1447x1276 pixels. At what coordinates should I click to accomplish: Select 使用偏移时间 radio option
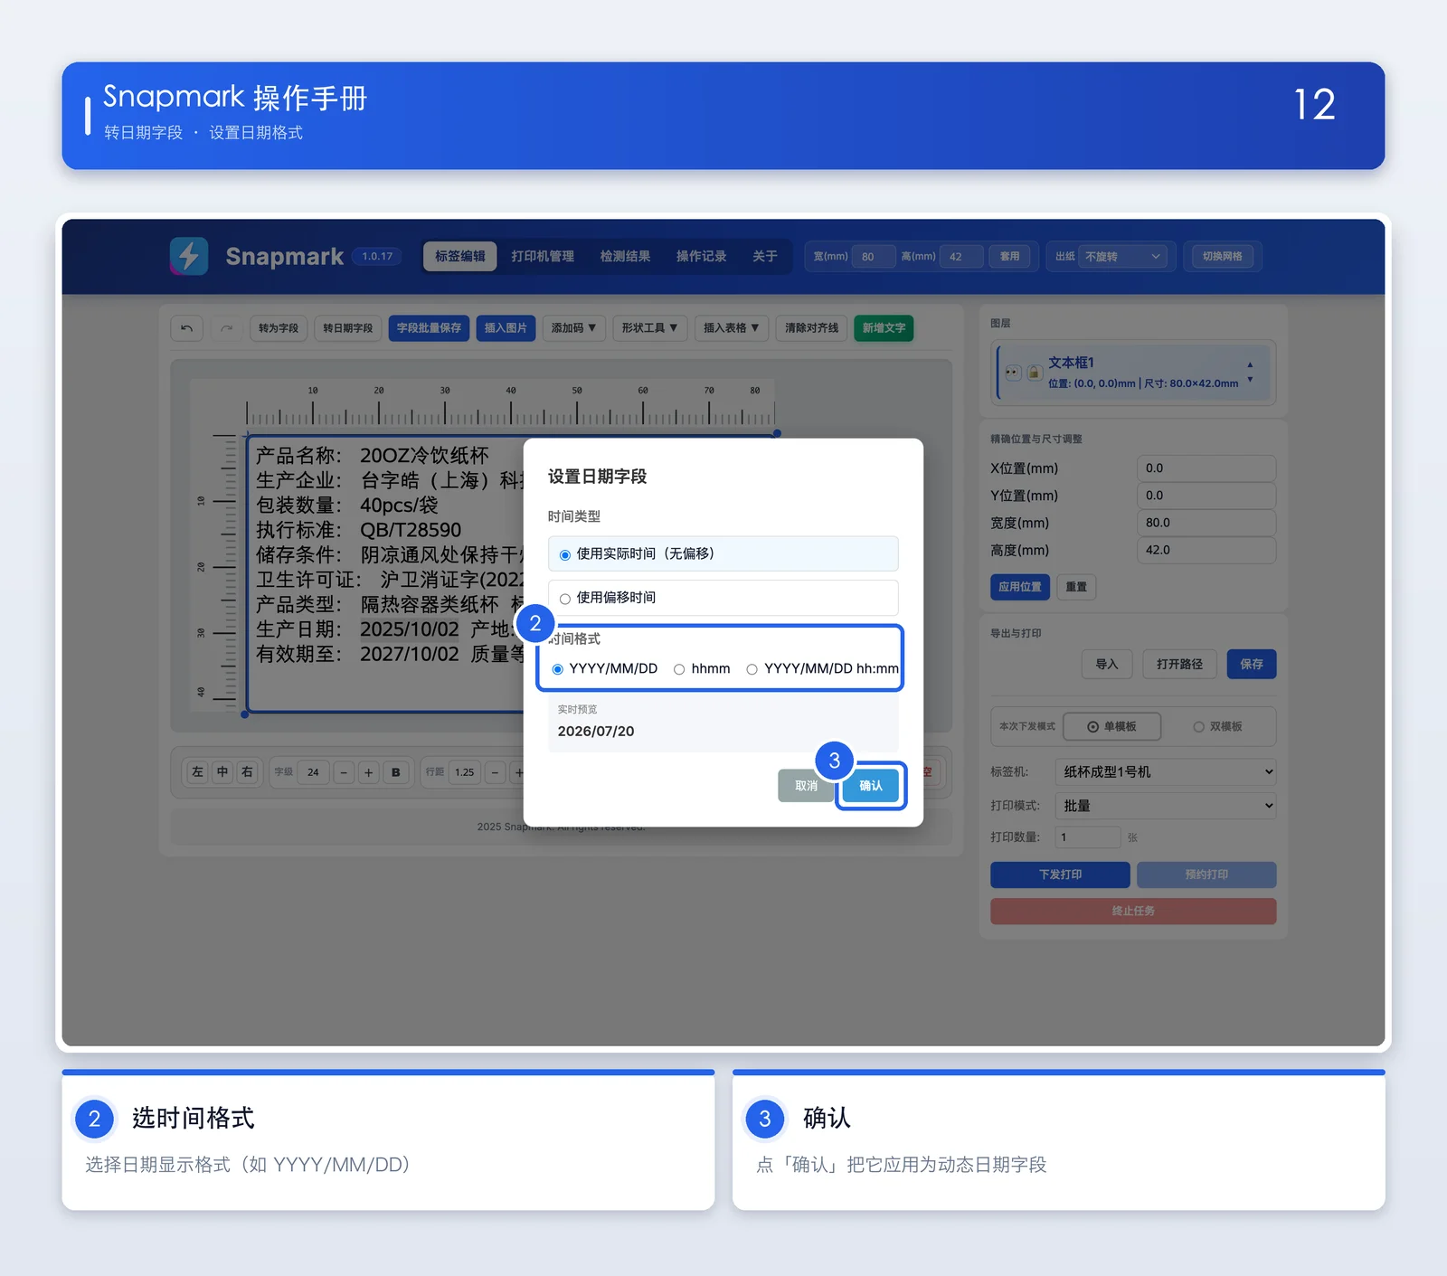click(723, 598)
